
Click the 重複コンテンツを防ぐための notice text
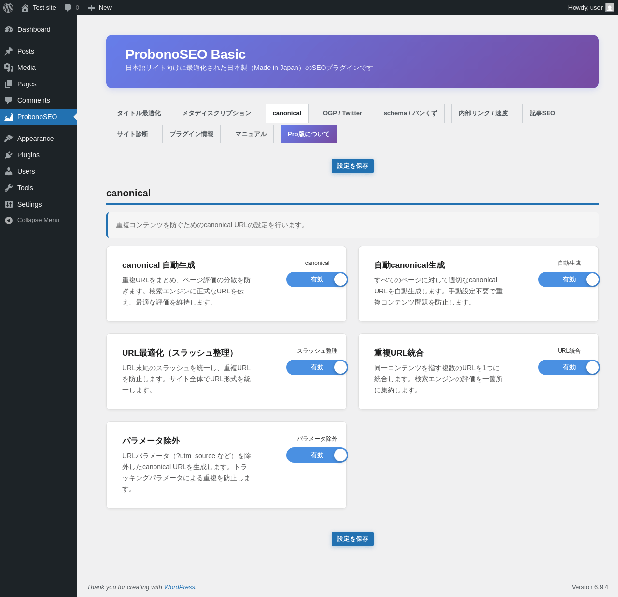212,225
